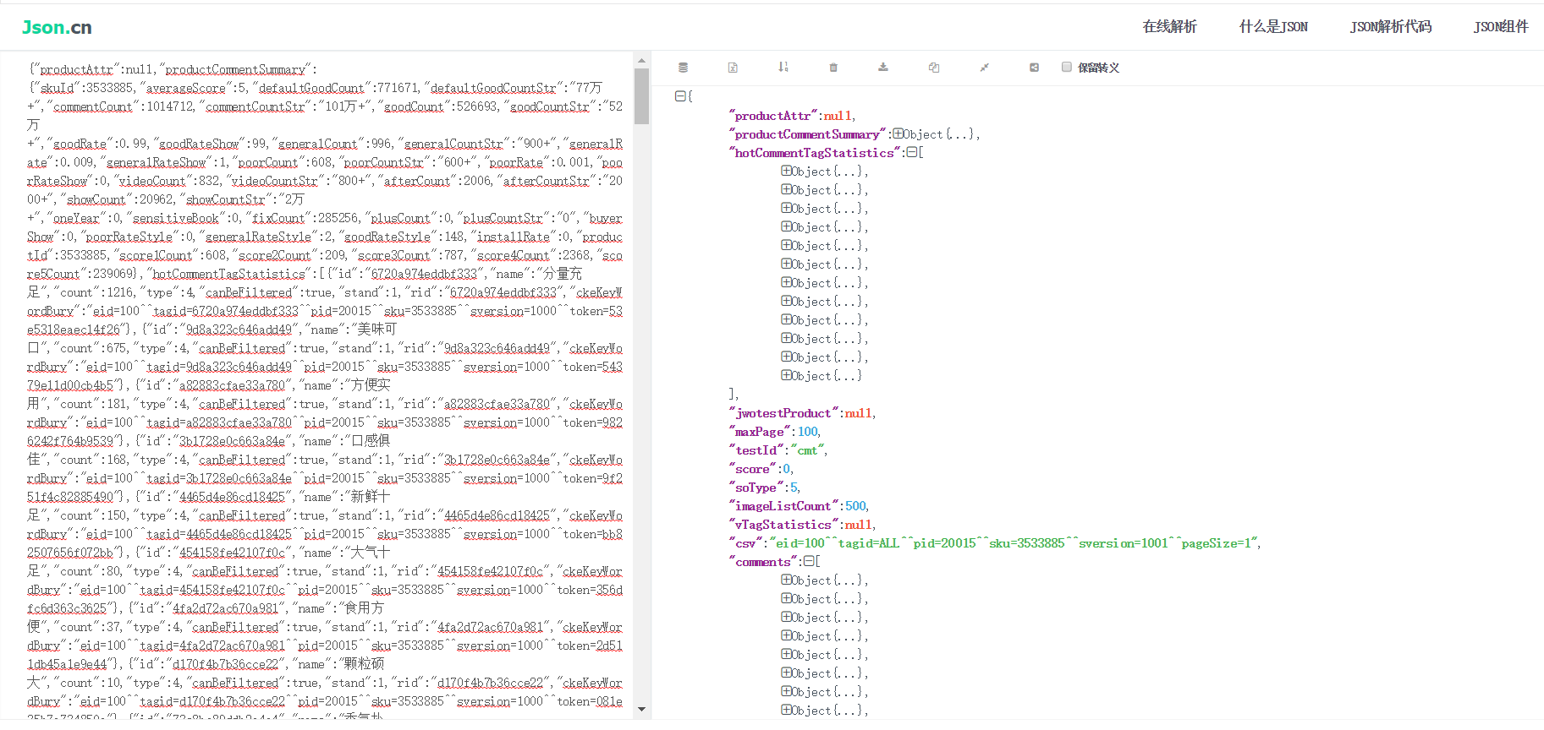Click the compress JSON arrows icon
The image size is (1544, 730).
tap(984, 68)
